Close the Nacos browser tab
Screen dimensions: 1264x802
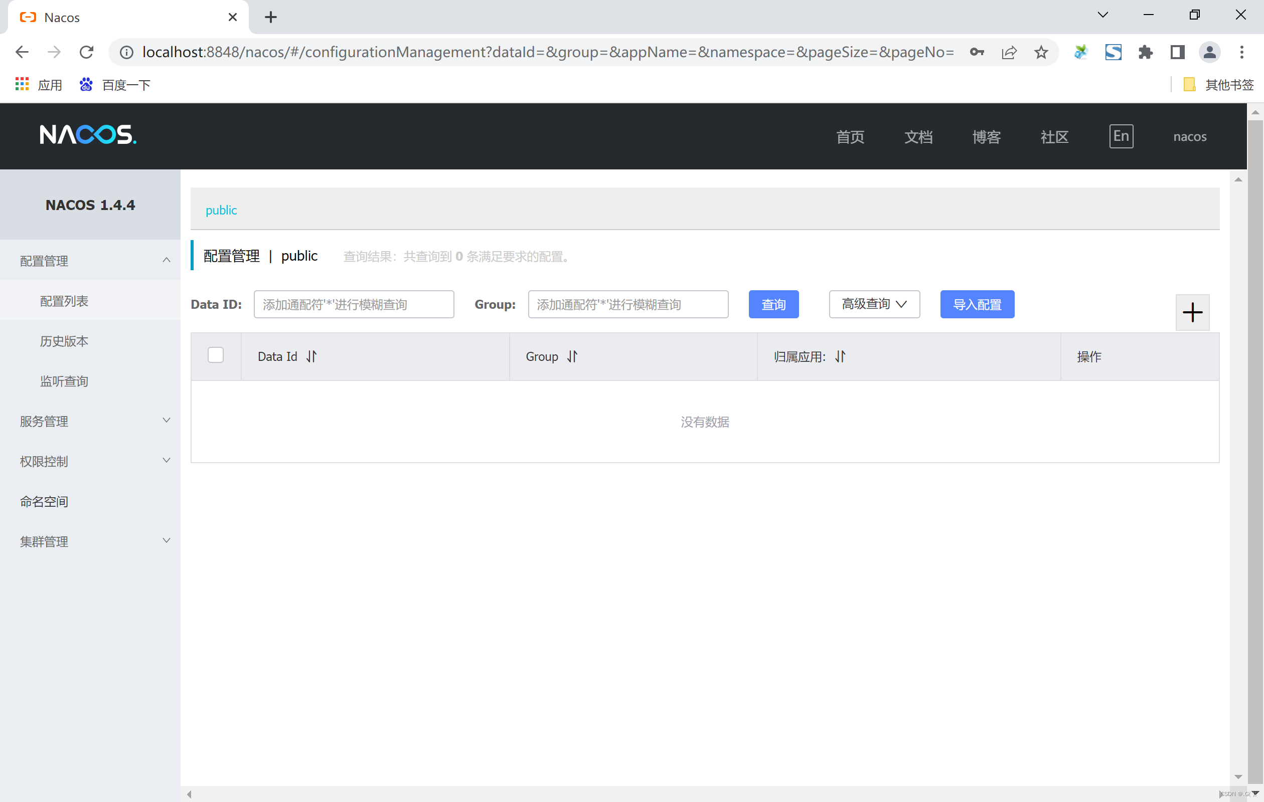point(233,17)
